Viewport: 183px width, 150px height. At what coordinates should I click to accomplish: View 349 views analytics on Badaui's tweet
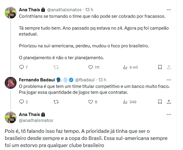(125, 102)
